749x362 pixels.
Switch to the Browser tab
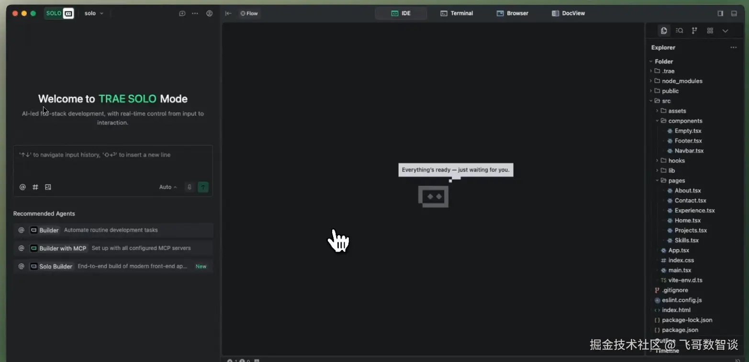coord(513,13)
